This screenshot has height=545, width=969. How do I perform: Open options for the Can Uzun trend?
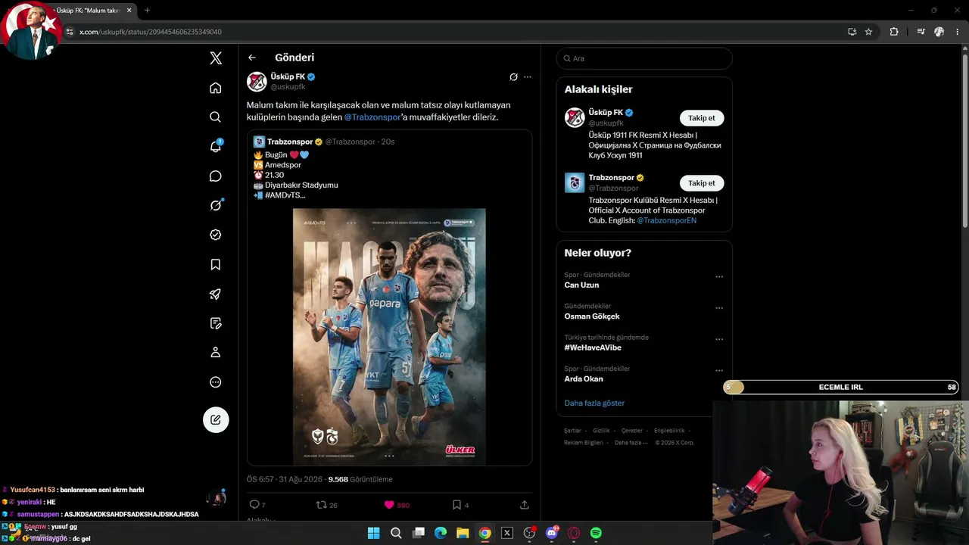coord(719,276)
